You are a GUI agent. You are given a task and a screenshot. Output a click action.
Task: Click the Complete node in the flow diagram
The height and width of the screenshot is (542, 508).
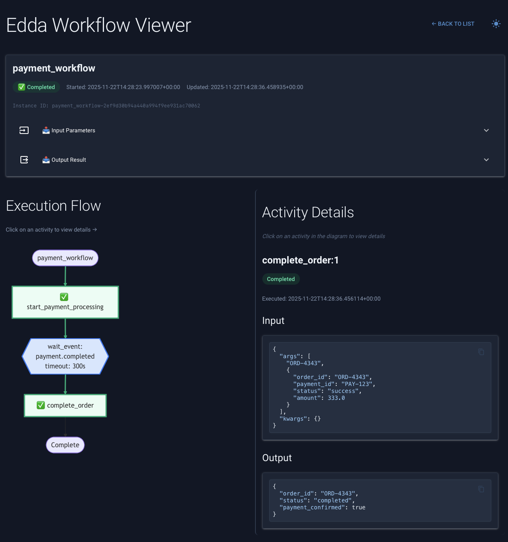(x=65, y=445)
